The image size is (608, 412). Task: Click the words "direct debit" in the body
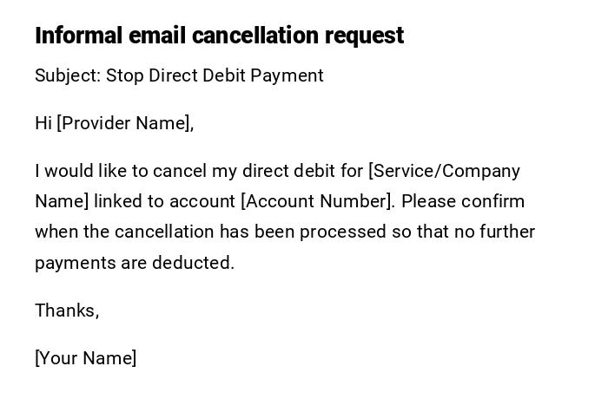point(288,171)
